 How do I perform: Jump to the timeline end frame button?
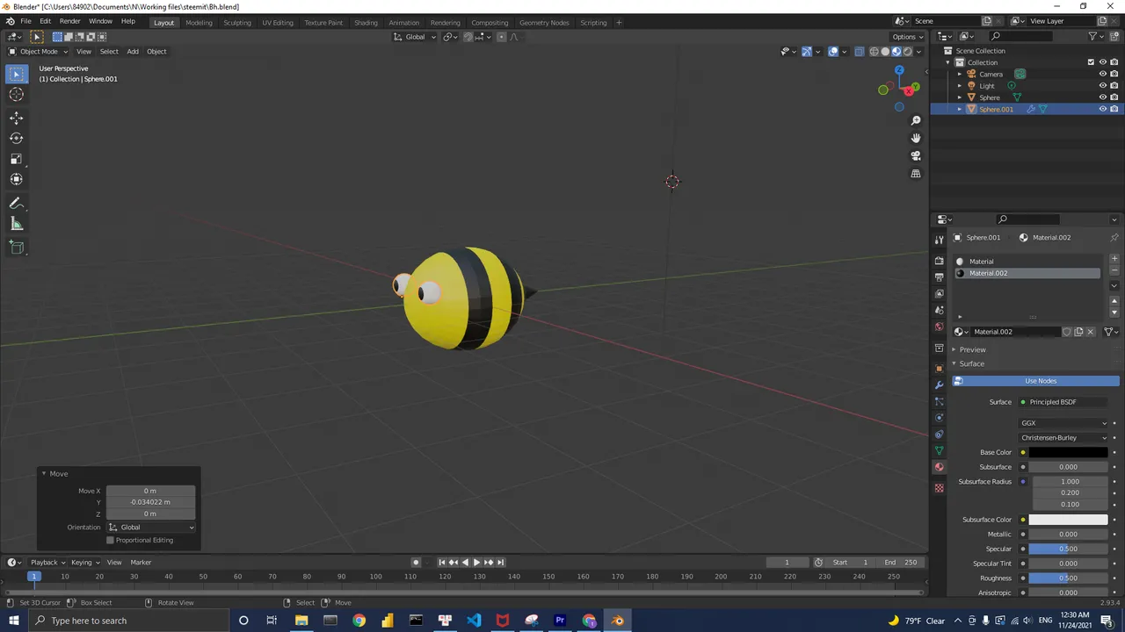500,562
